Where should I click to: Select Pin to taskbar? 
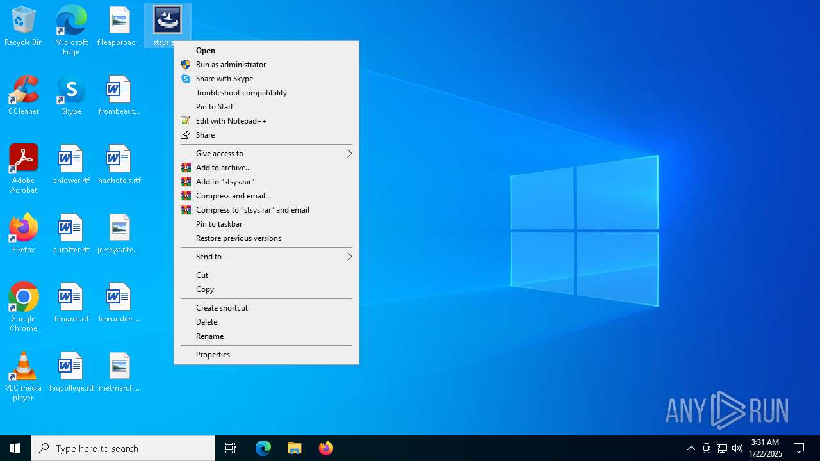(266, 224)
